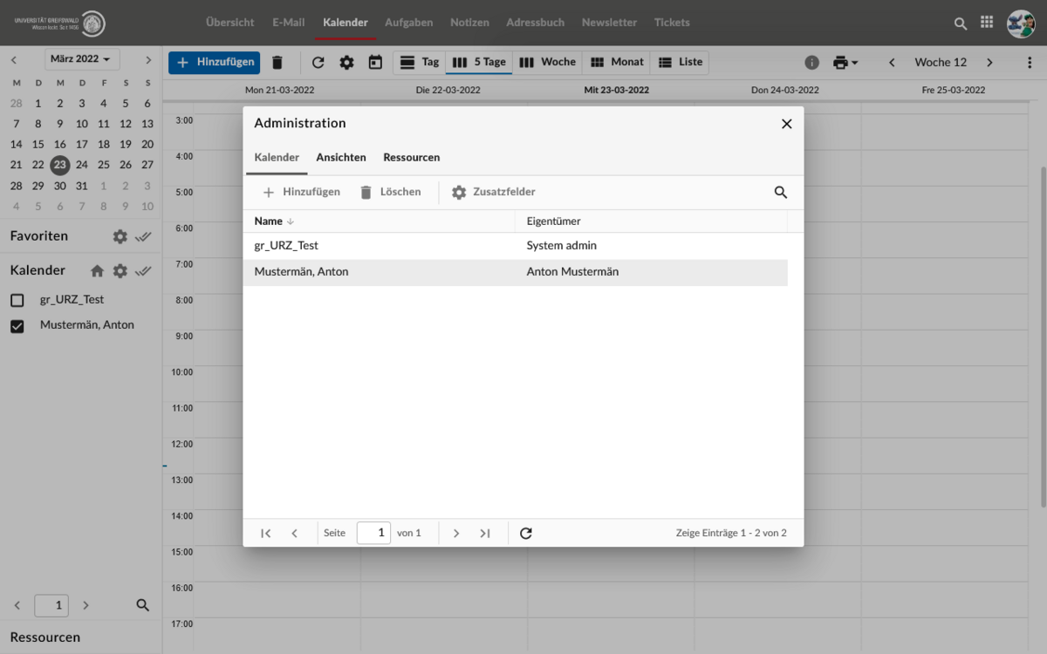
Task: Enable the gr_URZ_Test calendar checkbox
Action: coord(17,300)
